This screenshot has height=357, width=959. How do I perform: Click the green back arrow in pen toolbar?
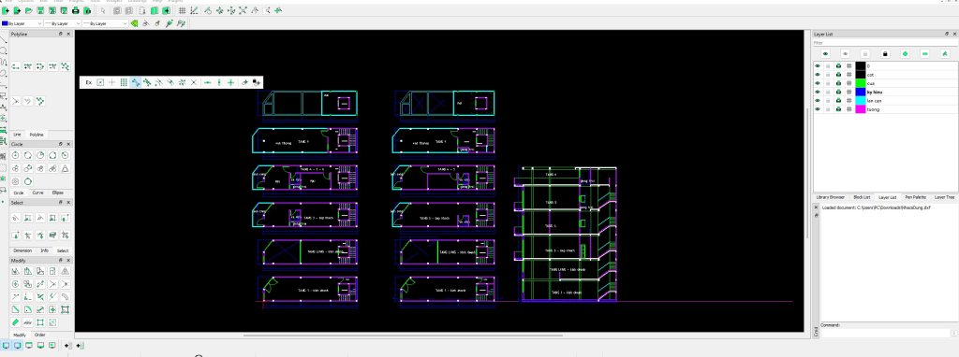point(134,23)
